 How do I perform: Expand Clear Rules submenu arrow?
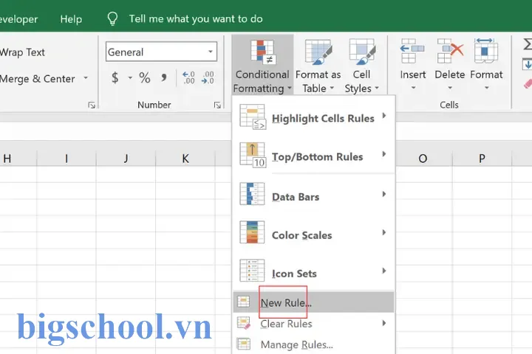(384, 323)
